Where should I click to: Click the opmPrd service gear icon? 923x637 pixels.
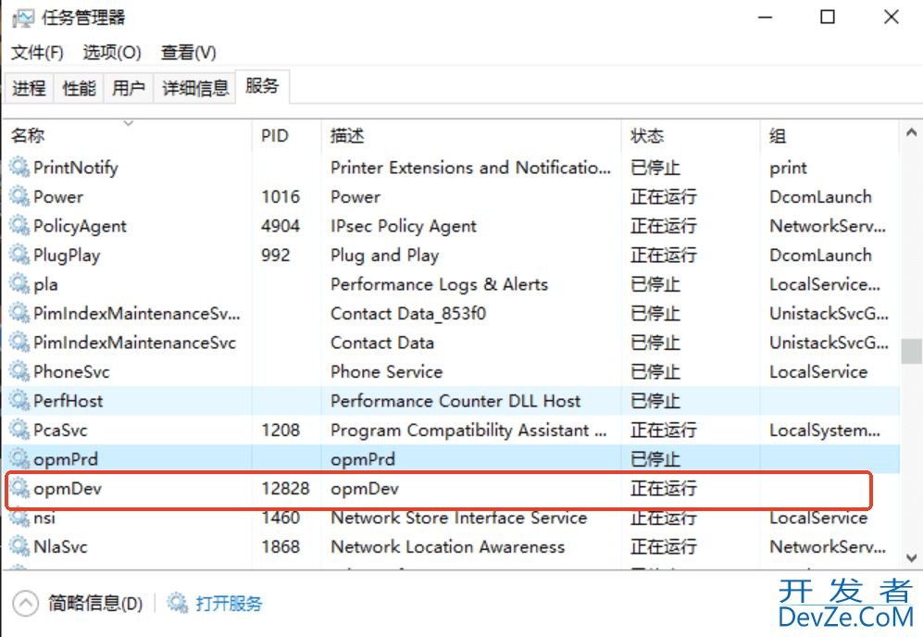pos(19,458)
